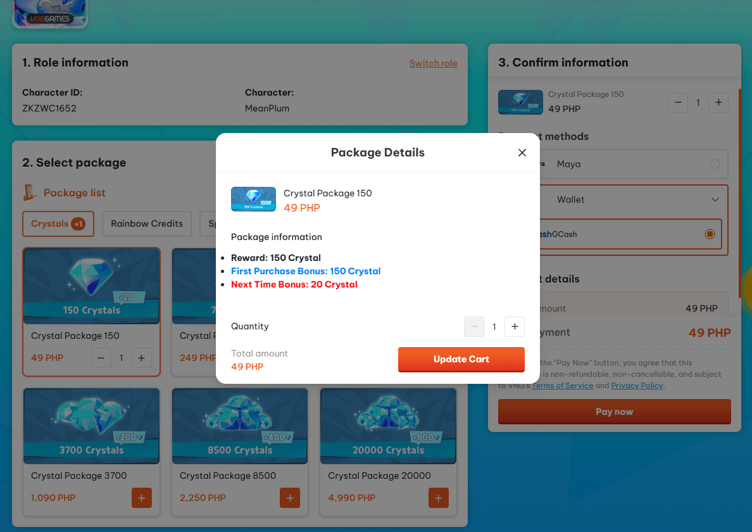Increase quantity in Package Details dialog

(x=515, y=327)
